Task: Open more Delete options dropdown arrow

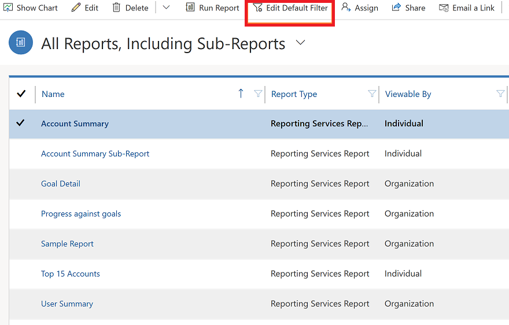Action: 166,8
